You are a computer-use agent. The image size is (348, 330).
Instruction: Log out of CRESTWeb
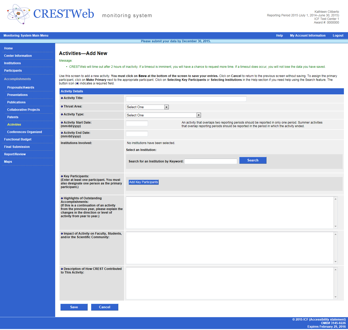[x=338, y=36]
